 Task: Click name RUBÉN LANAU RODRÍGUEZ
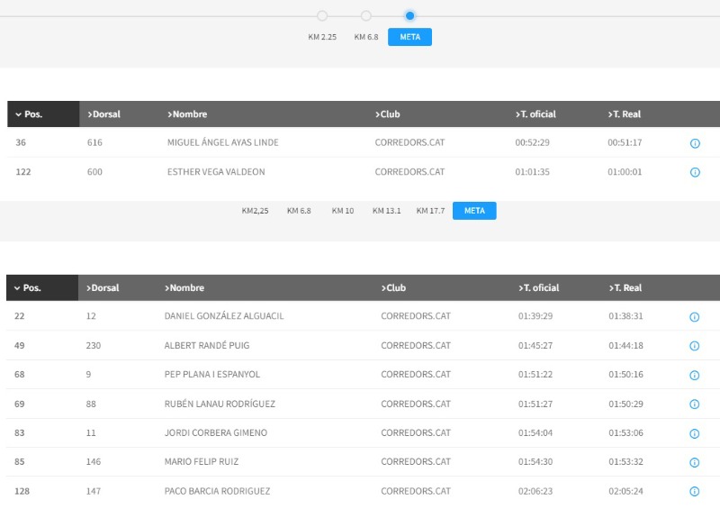click(220, 404)
